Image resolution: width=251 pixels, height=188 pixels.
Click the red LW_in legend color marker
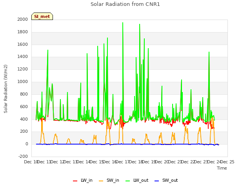75,181
